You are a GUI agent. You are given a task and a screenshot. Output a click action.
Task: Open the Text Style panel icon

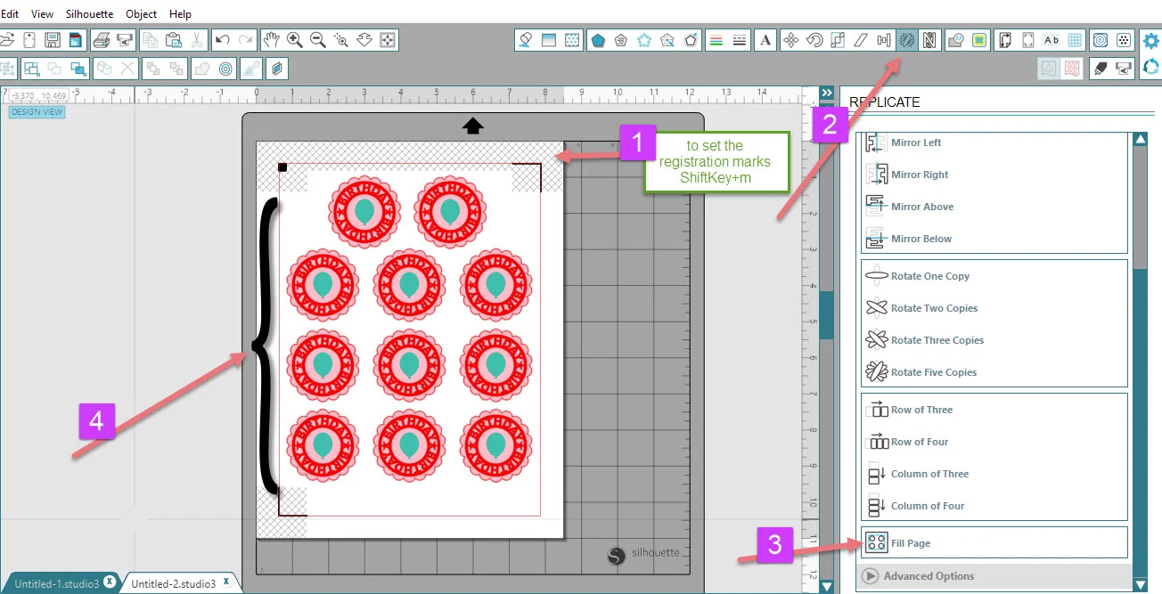pyautogui.click(x=765, y=40)
